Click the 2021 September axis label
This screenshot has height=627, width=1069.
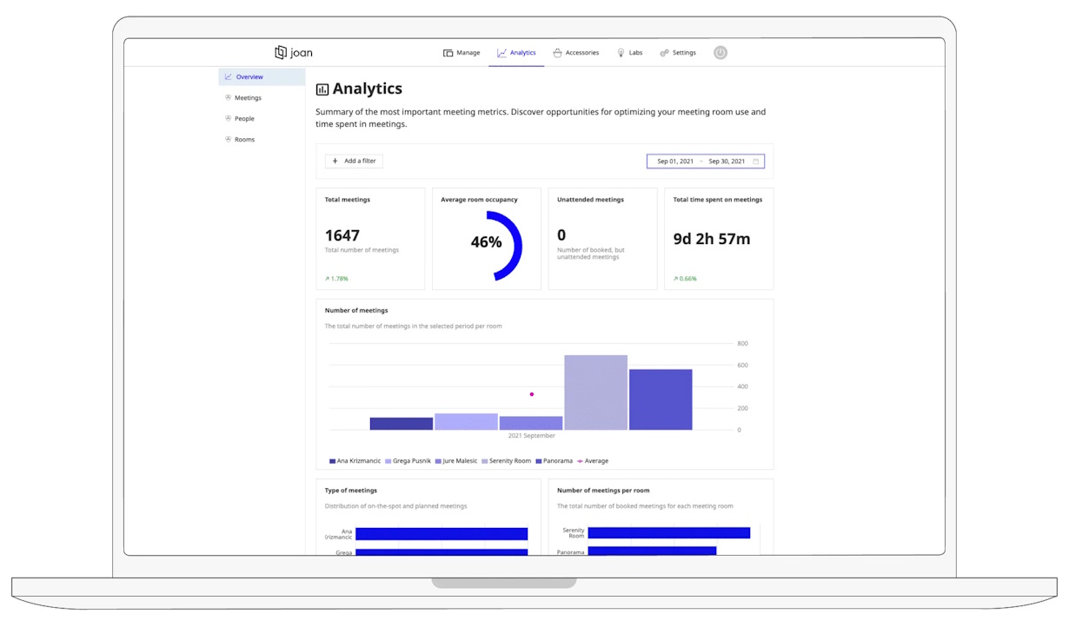(x=532, y=436)
